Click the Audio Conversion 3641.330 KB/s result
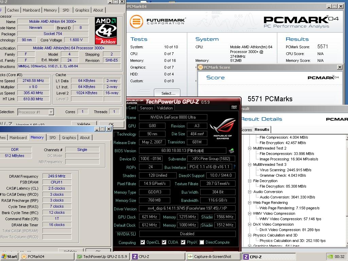 [288, 197]
